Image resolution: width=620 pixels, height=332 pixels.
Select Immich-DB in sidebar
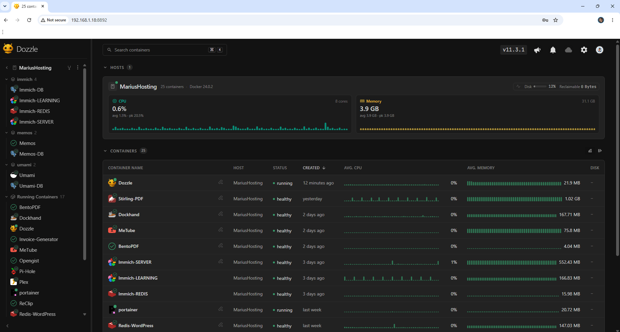pos(31,90)
